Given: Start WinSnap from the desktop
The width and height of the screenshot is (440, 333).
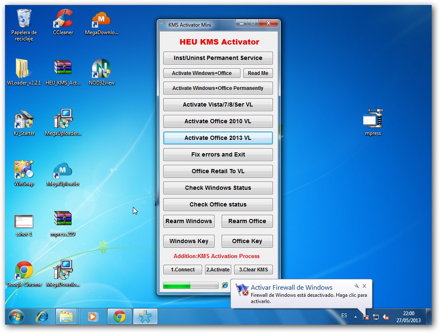Looking at the screenshot, I should 24,169.
